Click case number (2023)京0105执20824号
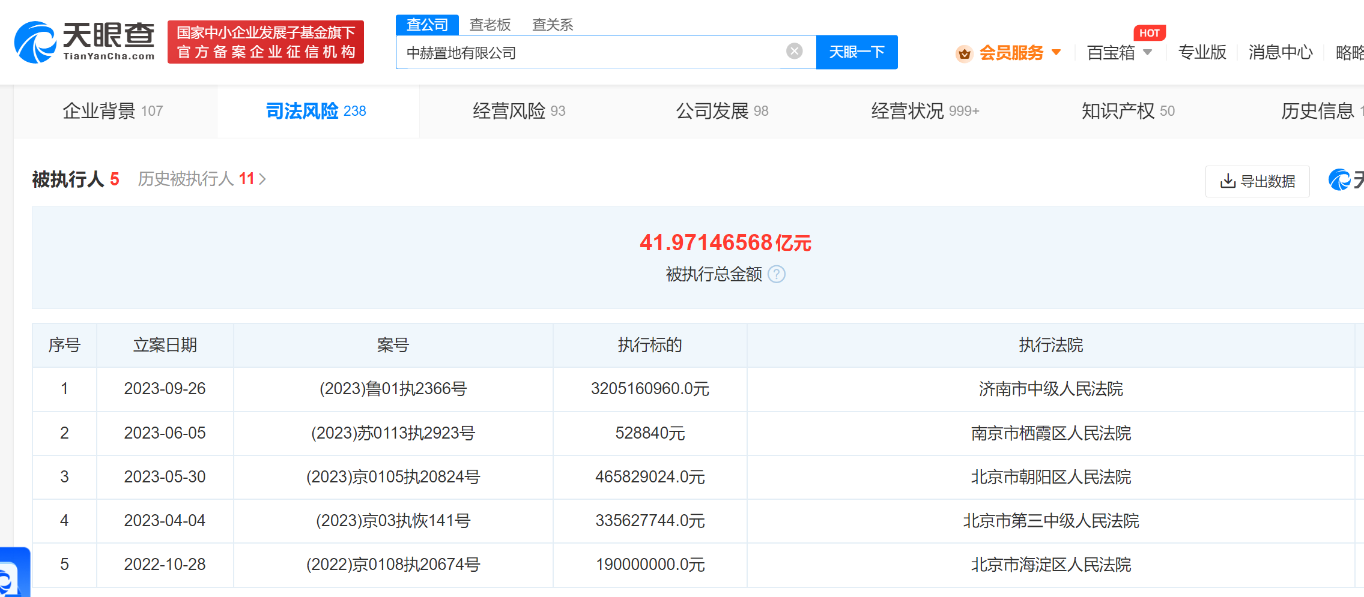This screenshot has width=1364, height=597. click(x=393, y=476)
